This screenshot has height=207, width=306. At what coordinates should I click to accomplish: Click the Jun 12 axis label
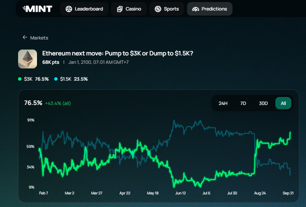click(x=181, y=193)
